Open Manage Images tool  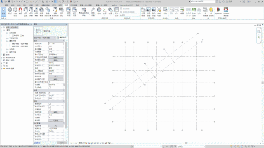click(148, 12)
